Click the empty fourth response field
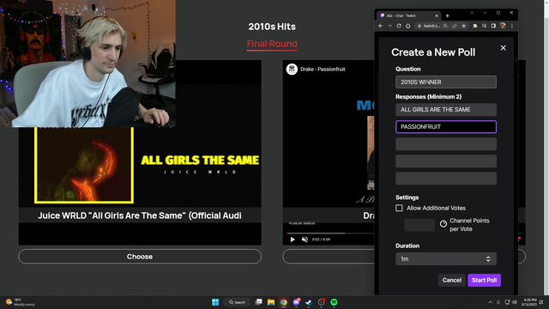This screenshot has width=549, height=309. coord(446,161)
